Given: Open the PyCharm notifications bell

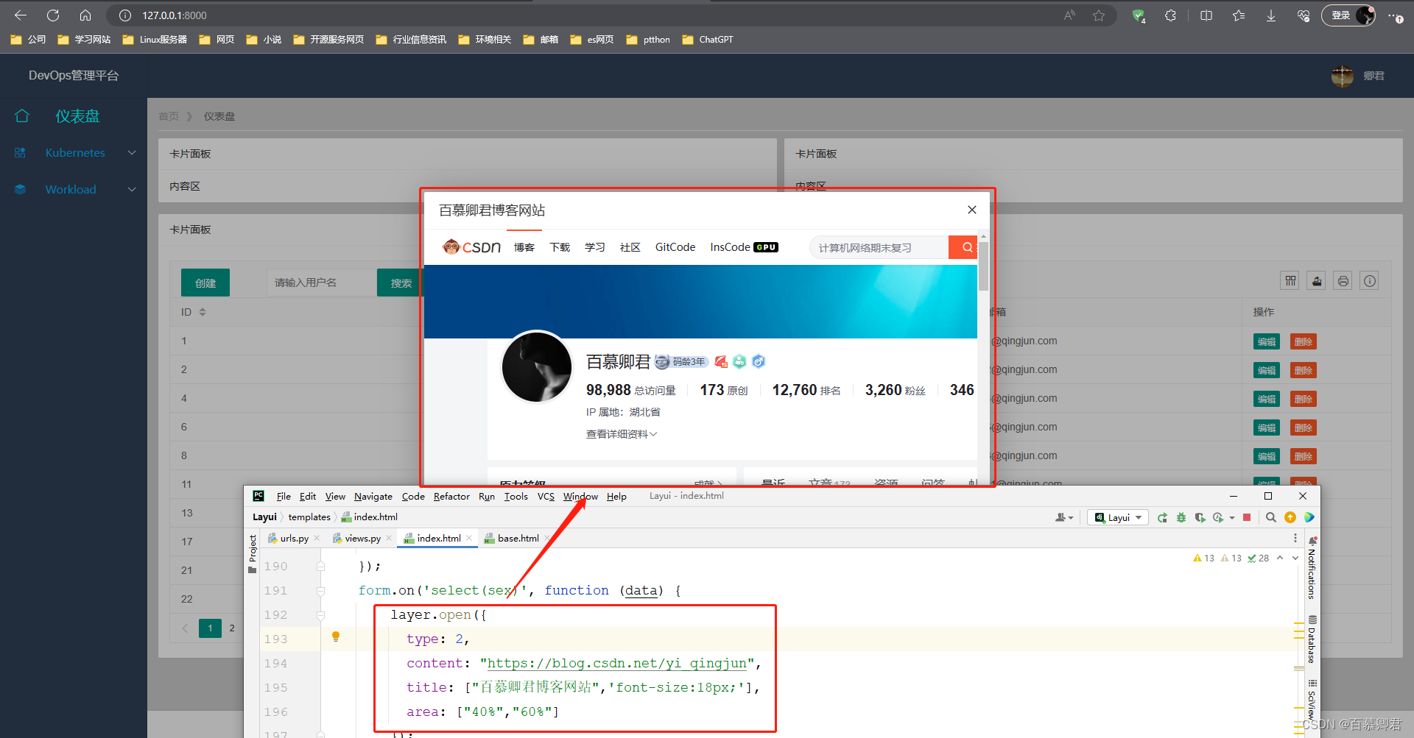Looking at the screenshot, I should [x=1312, y=540].
